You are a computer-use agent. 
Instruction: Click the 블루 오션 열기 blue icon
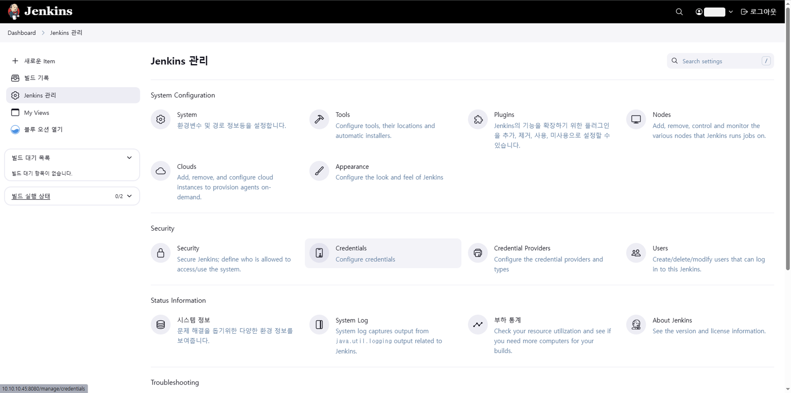15,129
